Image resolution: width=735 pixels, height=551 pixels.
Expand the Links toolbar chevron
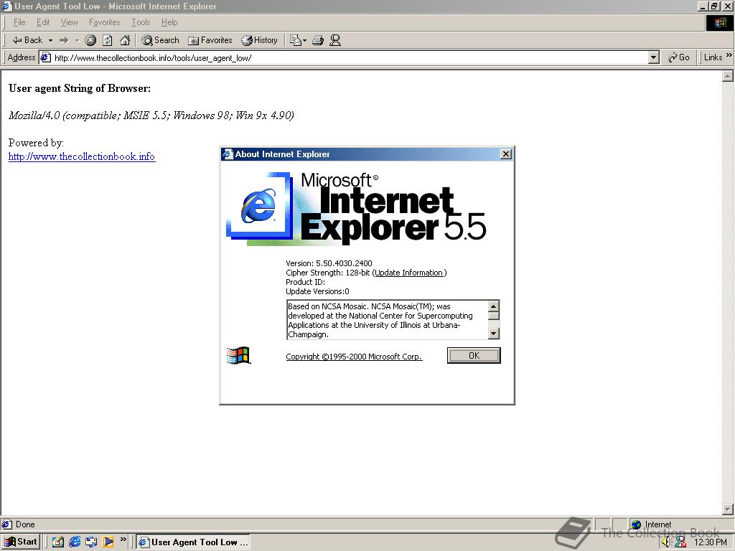(729, 56)
